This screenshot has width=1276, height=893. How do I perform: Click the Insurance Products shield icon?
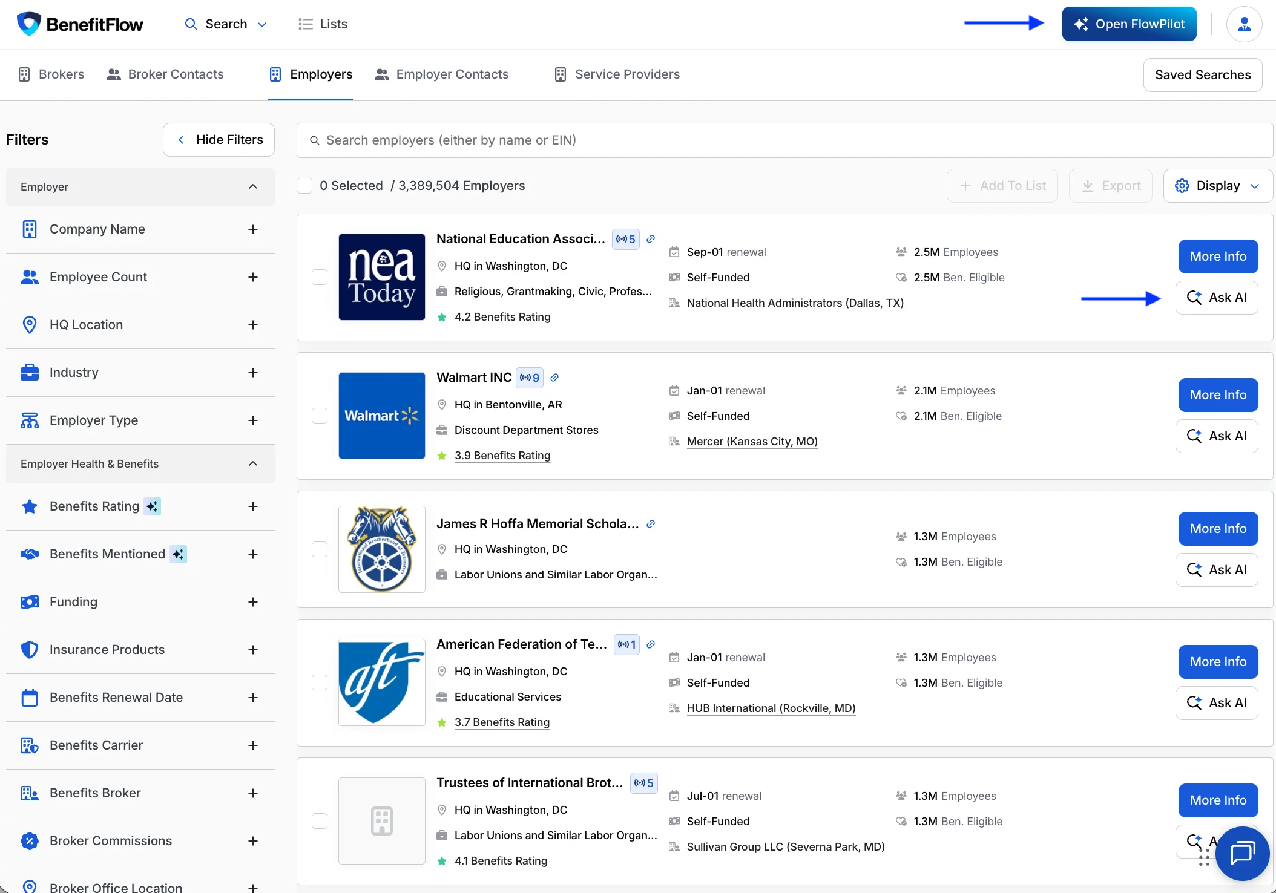(30, 650)
